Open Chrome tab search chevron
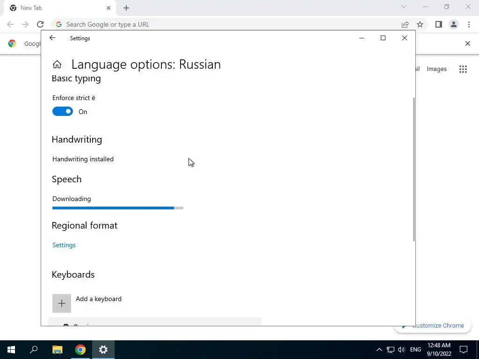The height and width of the screenshot is (359, 479). pos(404,7)
